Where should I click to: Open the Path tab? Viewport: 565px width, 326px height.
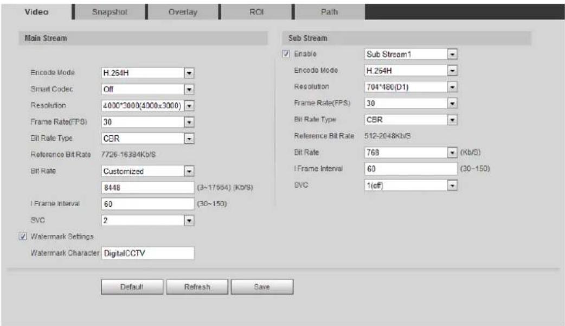[x=329, y=12]
